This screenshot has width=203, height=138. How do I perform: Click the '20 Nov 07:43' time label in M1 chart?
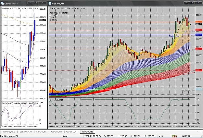click(194, 127)
